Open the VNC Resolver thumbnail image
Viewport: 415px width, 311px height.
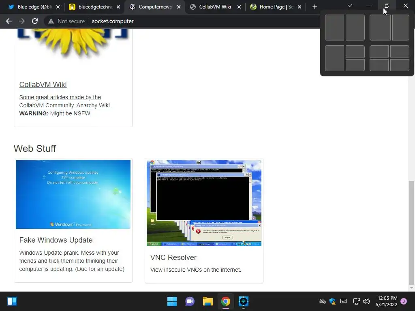click(204, 203)
